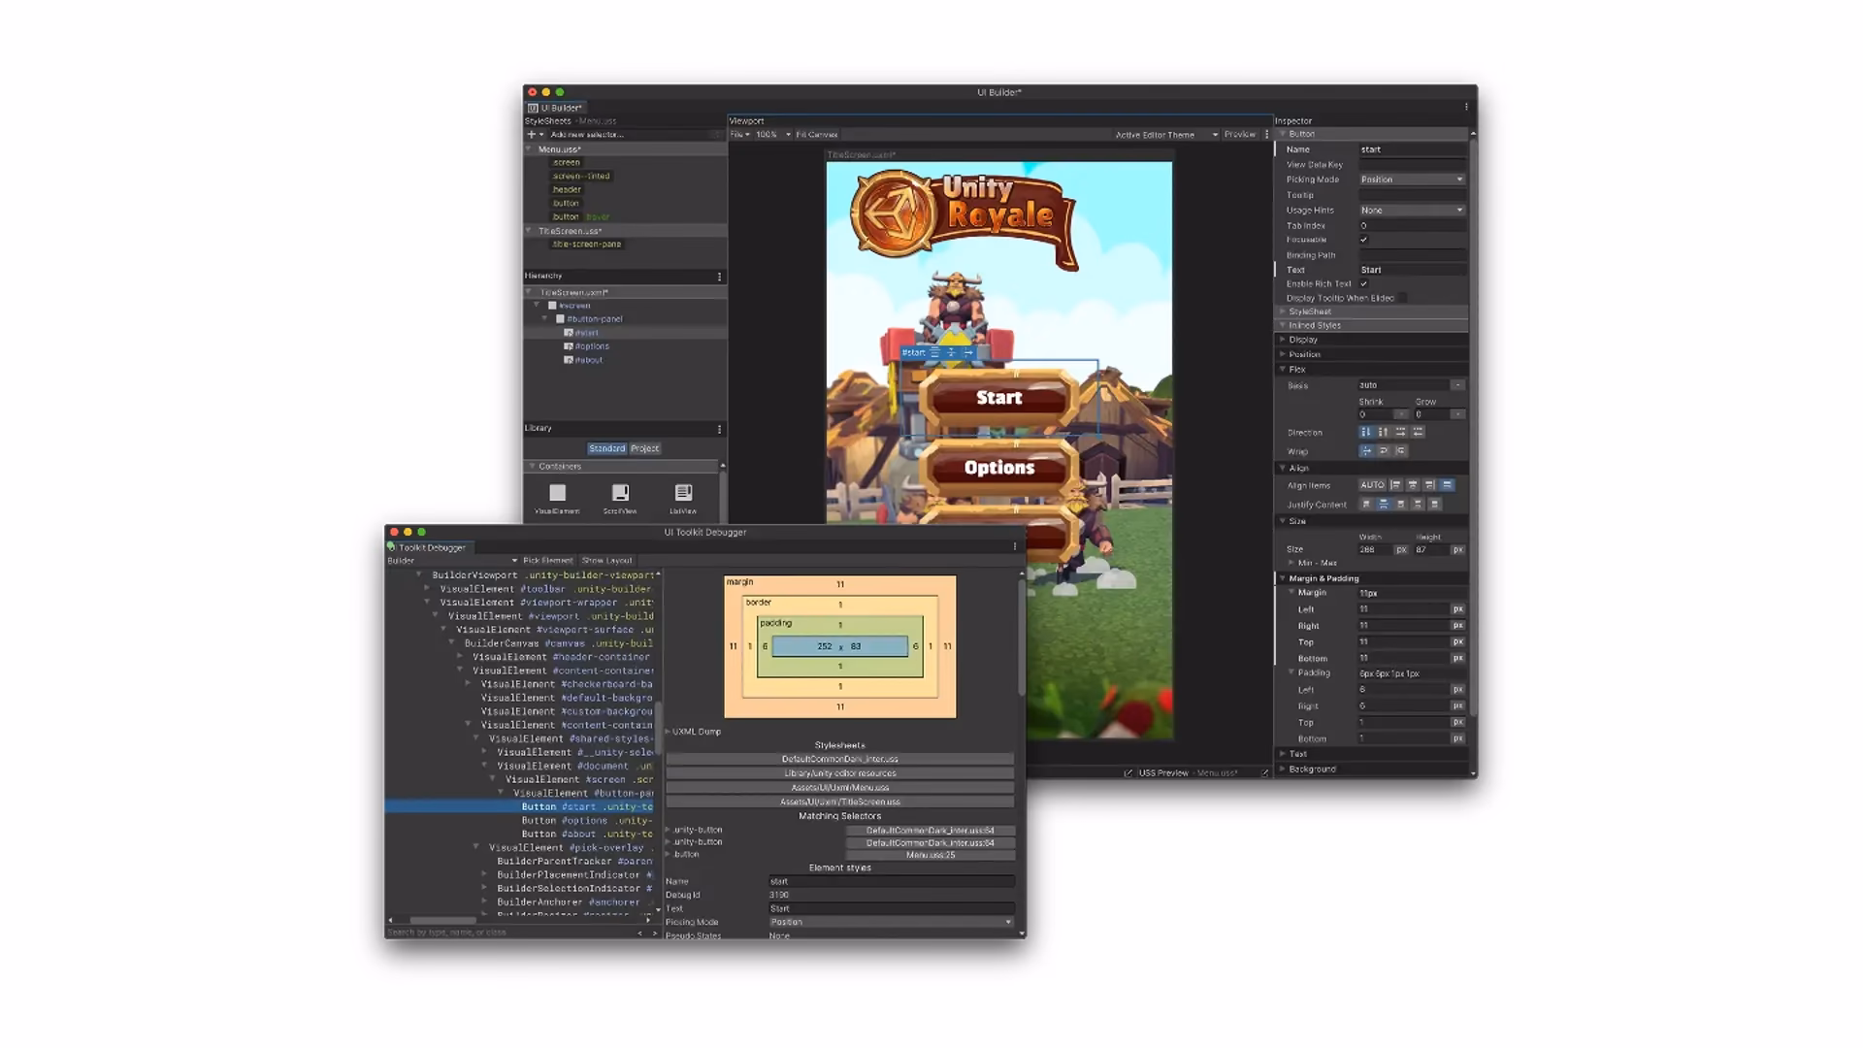Screen dimensions: 1863x1048
Task: Enable flex Wrap in the Inspector
Action: [x=1382, y=450]
